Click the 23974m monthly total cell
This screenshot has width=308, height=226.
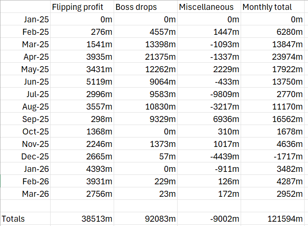tap(272, 57)
